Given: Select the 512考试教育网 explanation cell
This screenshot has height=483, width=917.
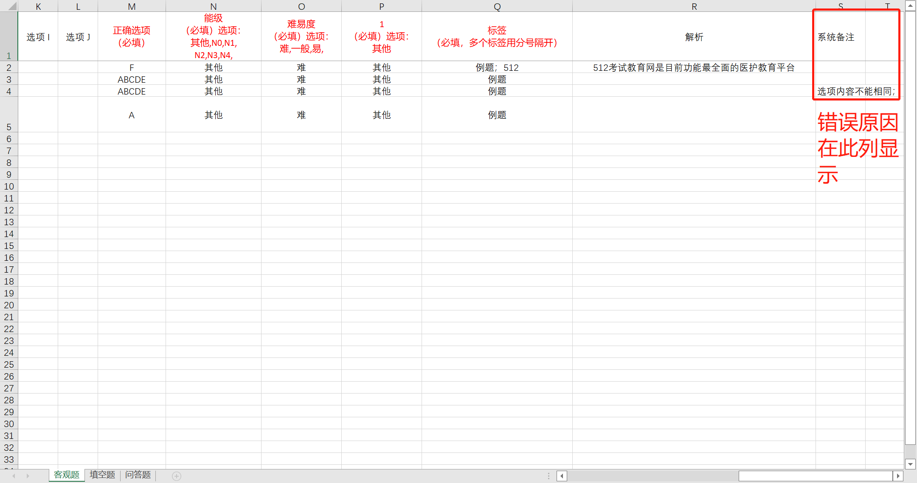Looking at the screenshot, I should [x=694, y=67].
